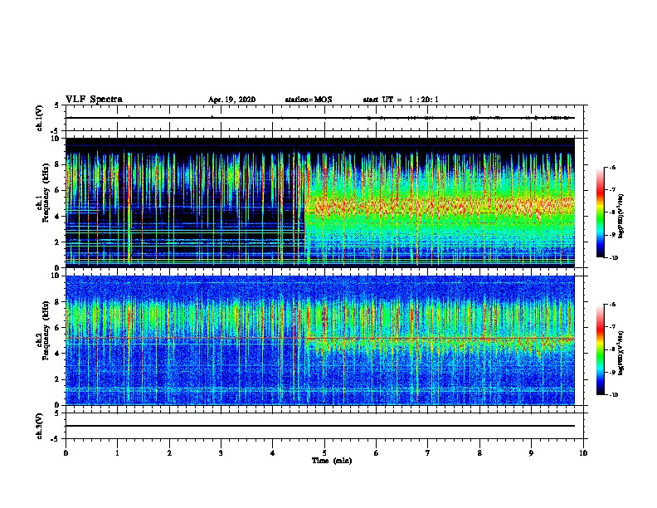The height and width of the screenshot is (508, 657).
Task: Click the 'Time (min)' x-axis label
Action: [332, 461]
